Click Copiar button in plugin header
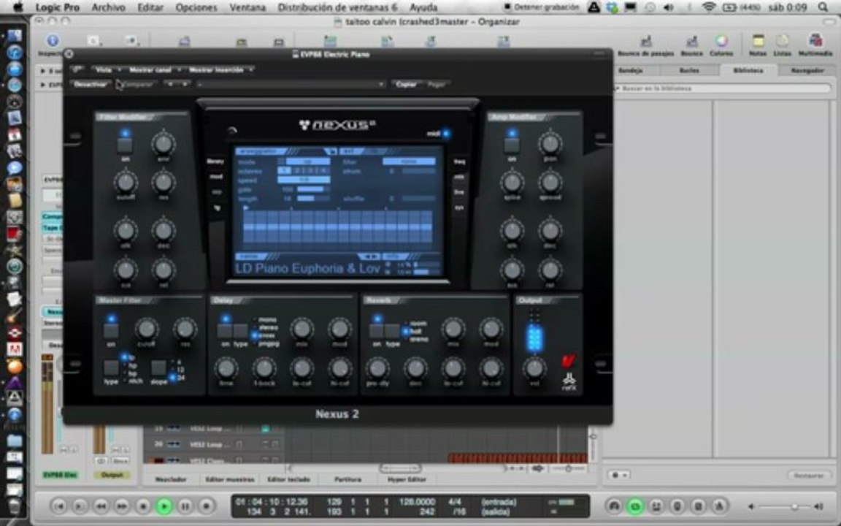Screen dimensions: 841x526 click(x=406, y=84)
